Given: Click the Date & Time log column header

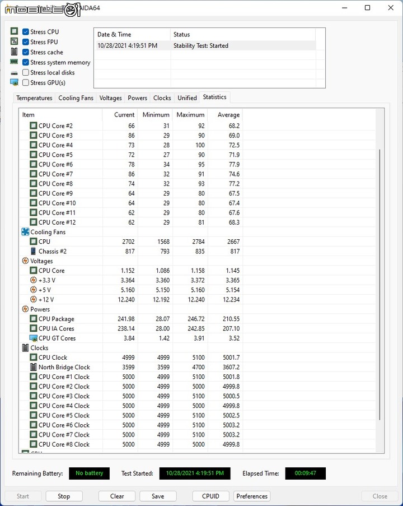Looking at the screenshot, I should (132, 34).
